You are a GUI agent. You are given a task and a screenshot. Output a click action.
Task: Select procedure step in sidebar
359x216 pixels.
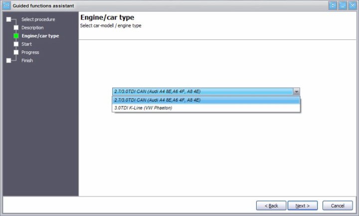tap(38, 19)
